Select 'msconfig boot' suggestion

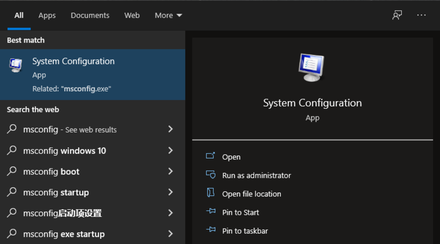click(x=92, y=171)
